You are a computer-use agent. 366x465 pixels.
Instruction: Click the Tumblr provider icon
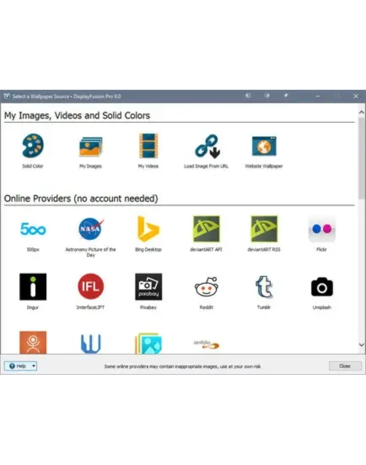pos(264,287)
